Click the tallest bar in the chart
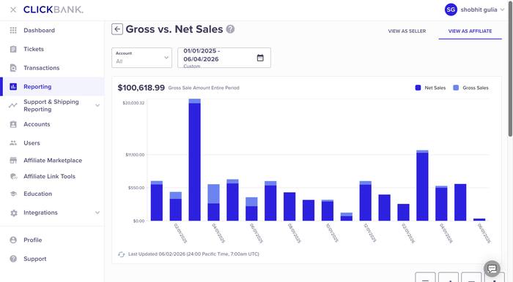The image size is (513, 282). [195, 160]
